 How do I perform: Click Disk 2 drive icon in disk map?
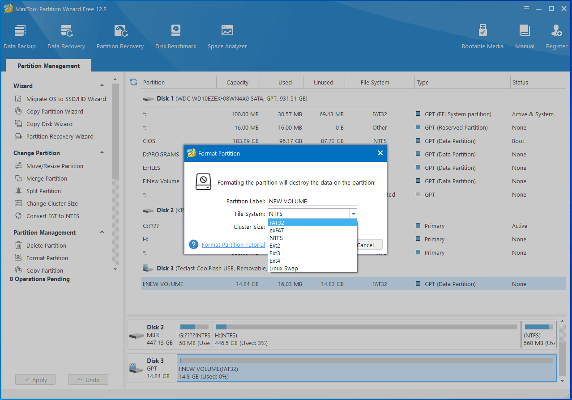pyautogui.click(x=136, y=335)
